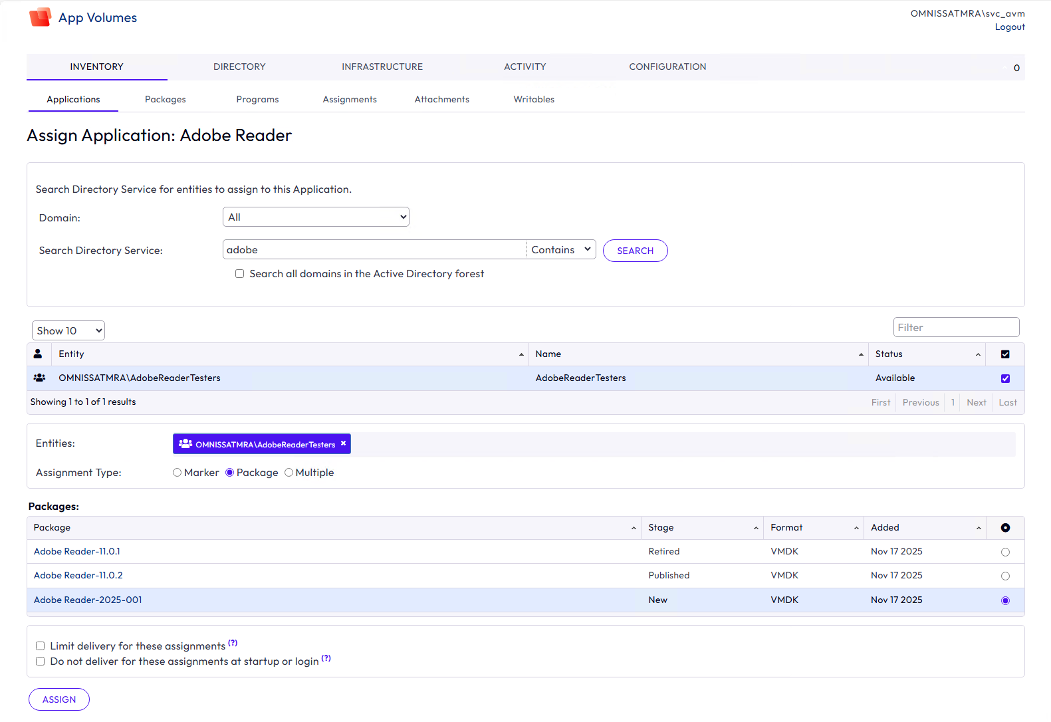Select the Marker assignment type
Screen dimensions: 1051x722
177,473
